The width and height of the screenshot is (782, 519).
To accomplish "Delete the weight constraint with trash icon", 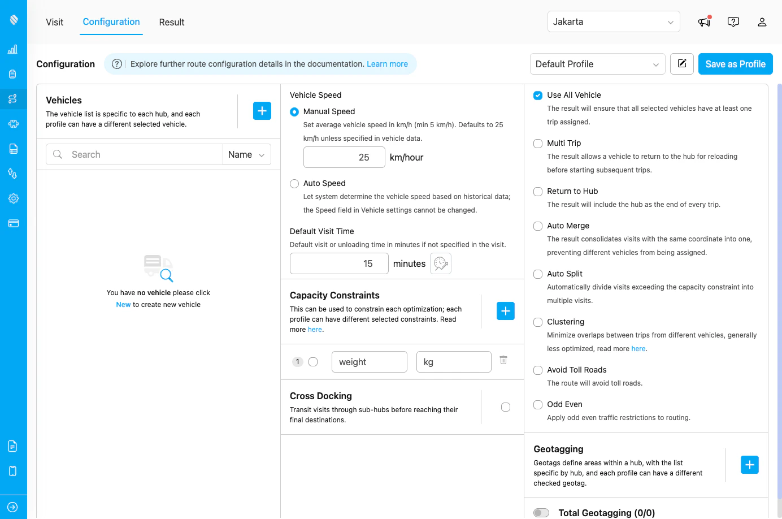I will (x=503, y=360).
